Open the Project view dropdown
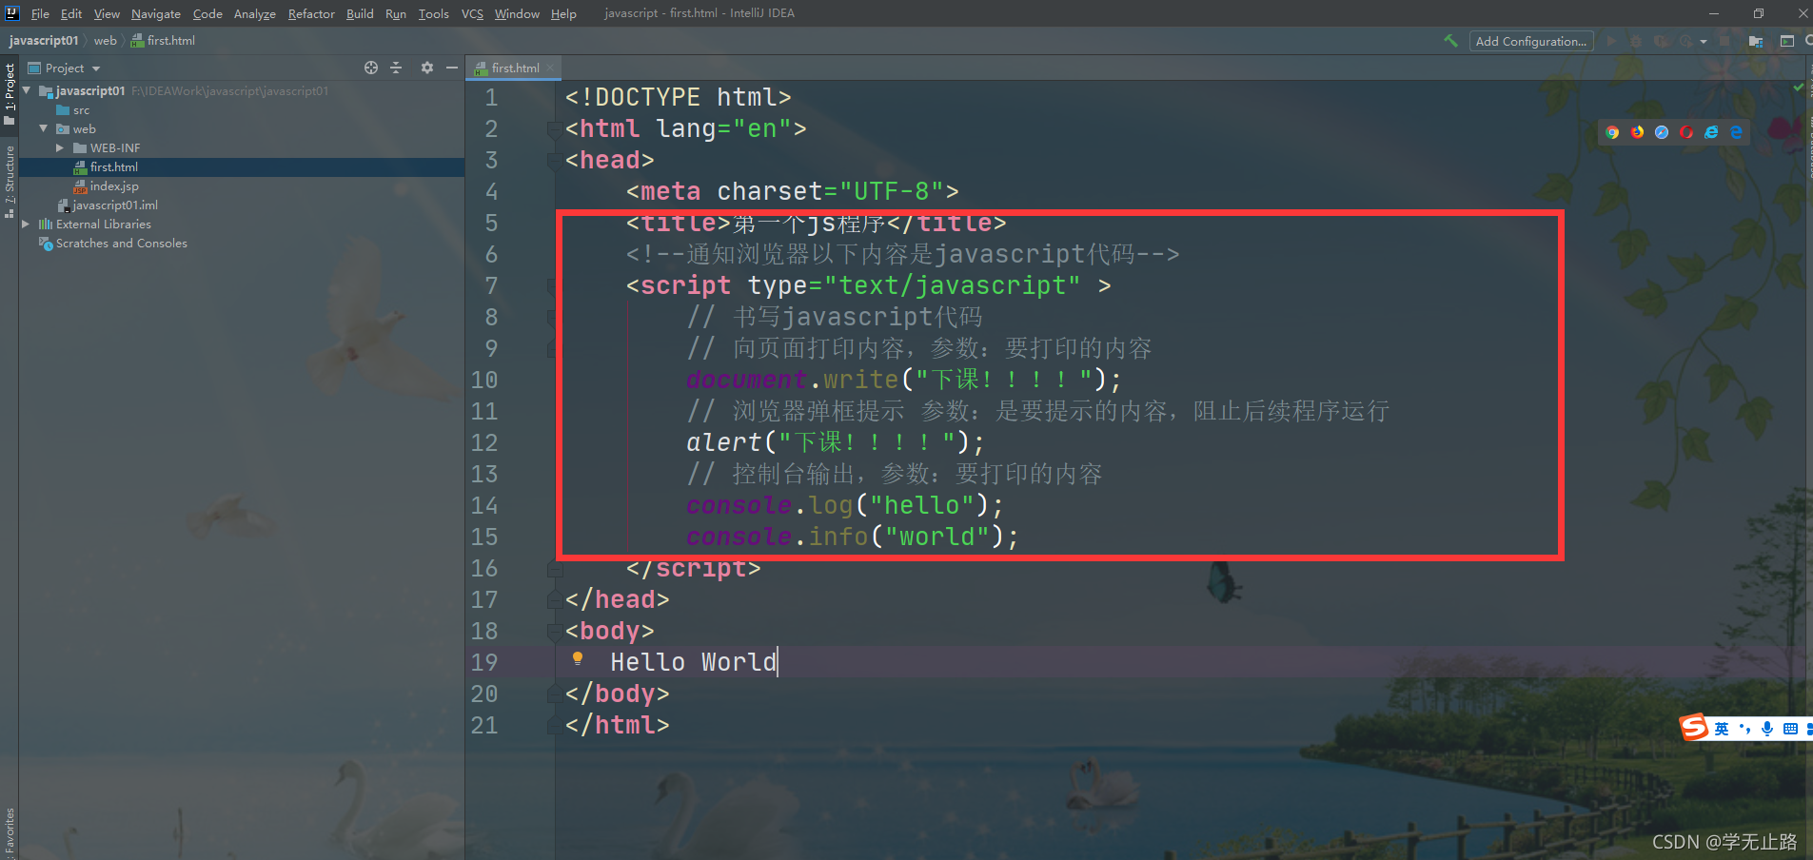1813x860 pixels. coord(64,68)
